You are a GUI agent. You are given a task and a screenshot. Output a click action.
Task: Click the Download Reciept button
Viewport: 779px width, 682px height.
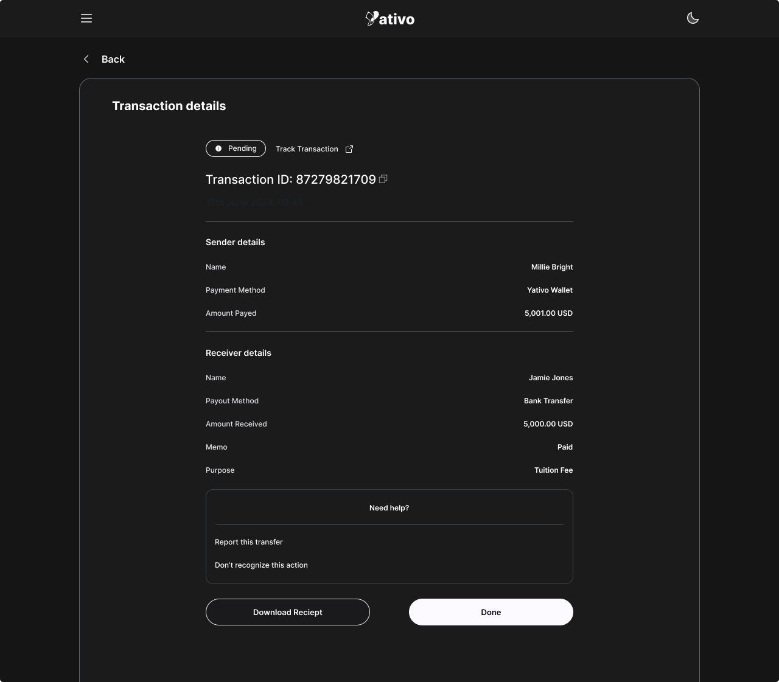pyautogui.click(x=288, y=612)
